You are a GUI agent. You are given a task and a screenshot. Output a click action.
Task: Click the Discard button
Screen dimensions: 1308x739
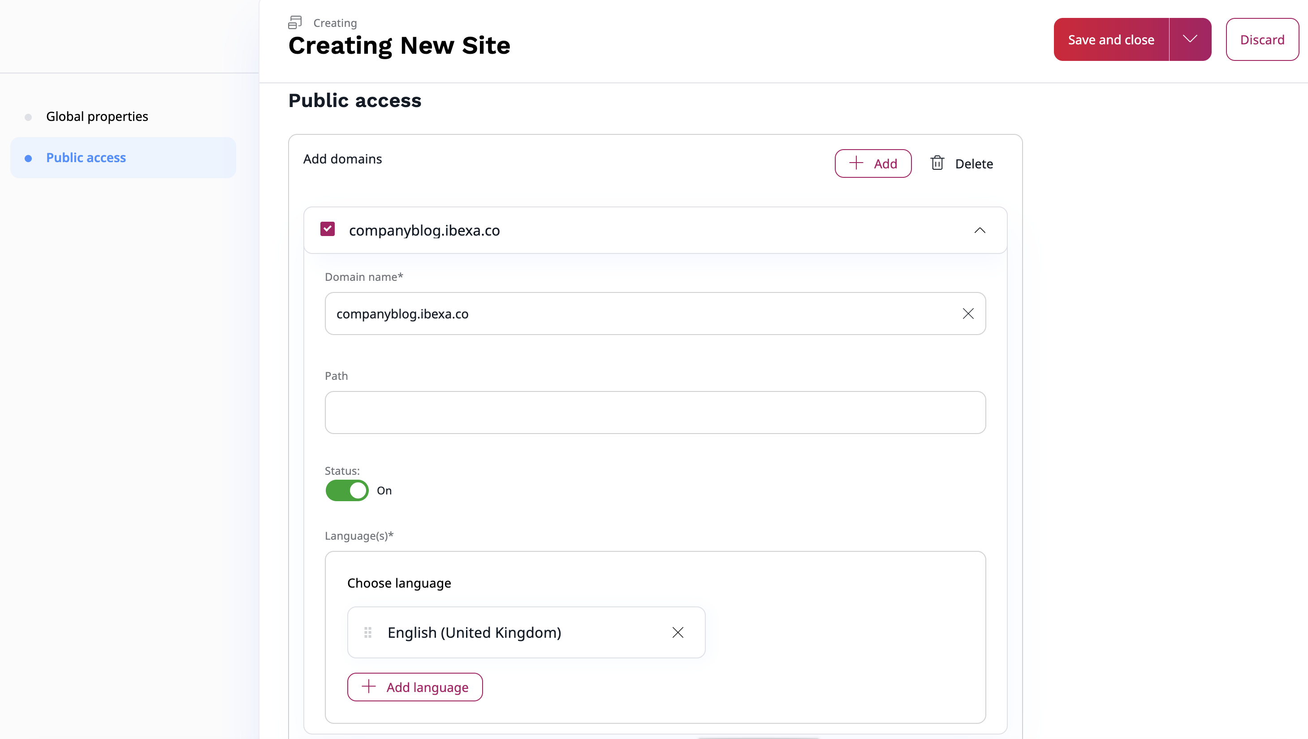[1262, 39]
